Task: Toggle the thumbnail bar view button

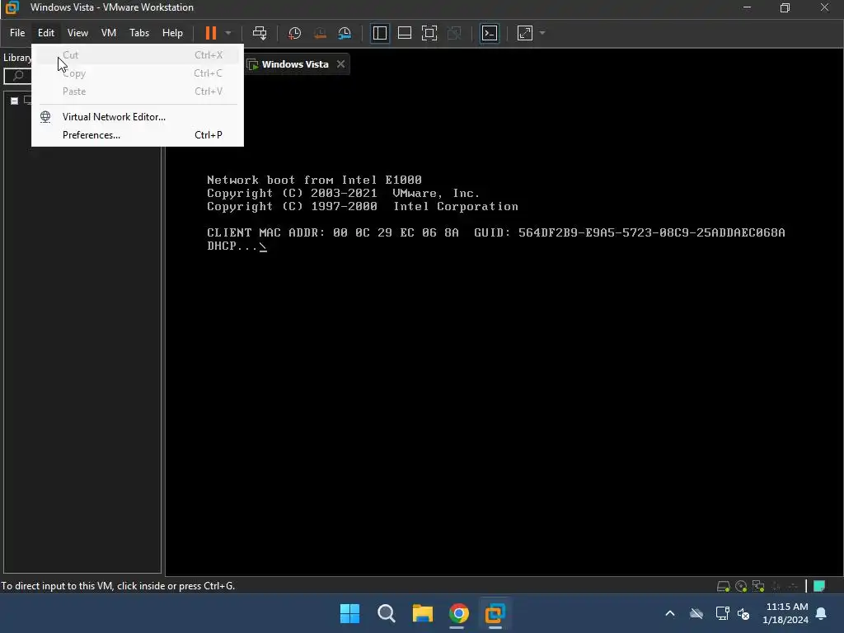Action: coord(404,33)
